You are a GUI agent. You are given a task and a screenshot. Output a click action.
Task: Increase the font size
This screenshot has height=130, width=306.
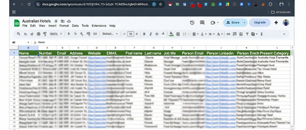point(137,34)
